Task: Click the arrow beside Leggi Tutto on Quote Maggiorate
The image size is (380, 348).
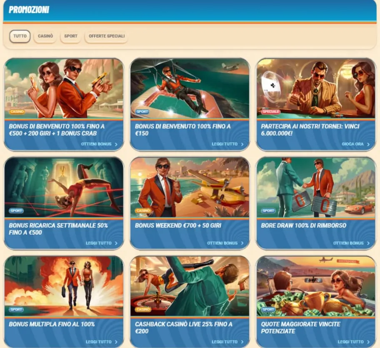Action: [x=368, y=342]
